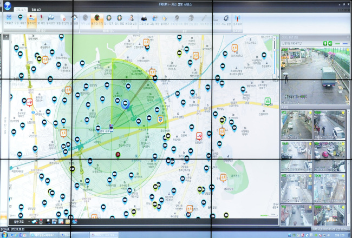352x238 pixels.
Task: Click the map zoom slider track
Action: (x=274, y=57)
